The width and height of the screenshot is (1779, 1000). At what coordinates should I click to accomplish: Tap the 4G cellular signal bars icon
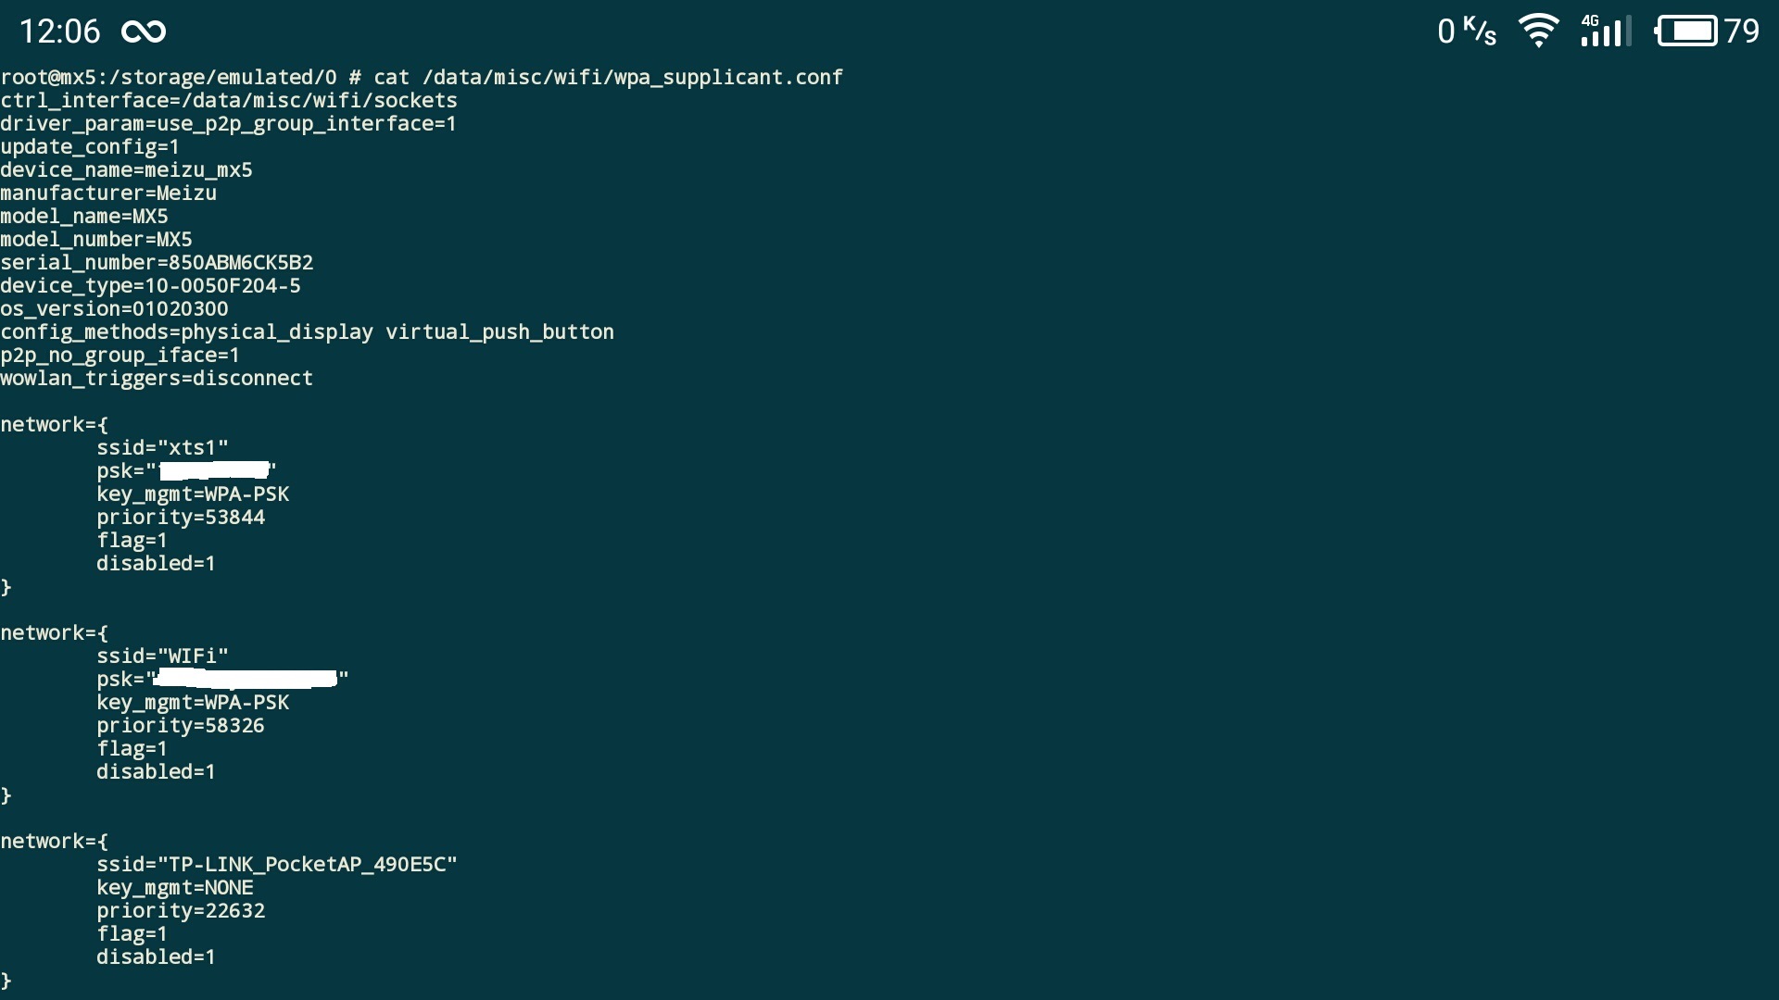pyautogui.click(x=1606, y=31)
